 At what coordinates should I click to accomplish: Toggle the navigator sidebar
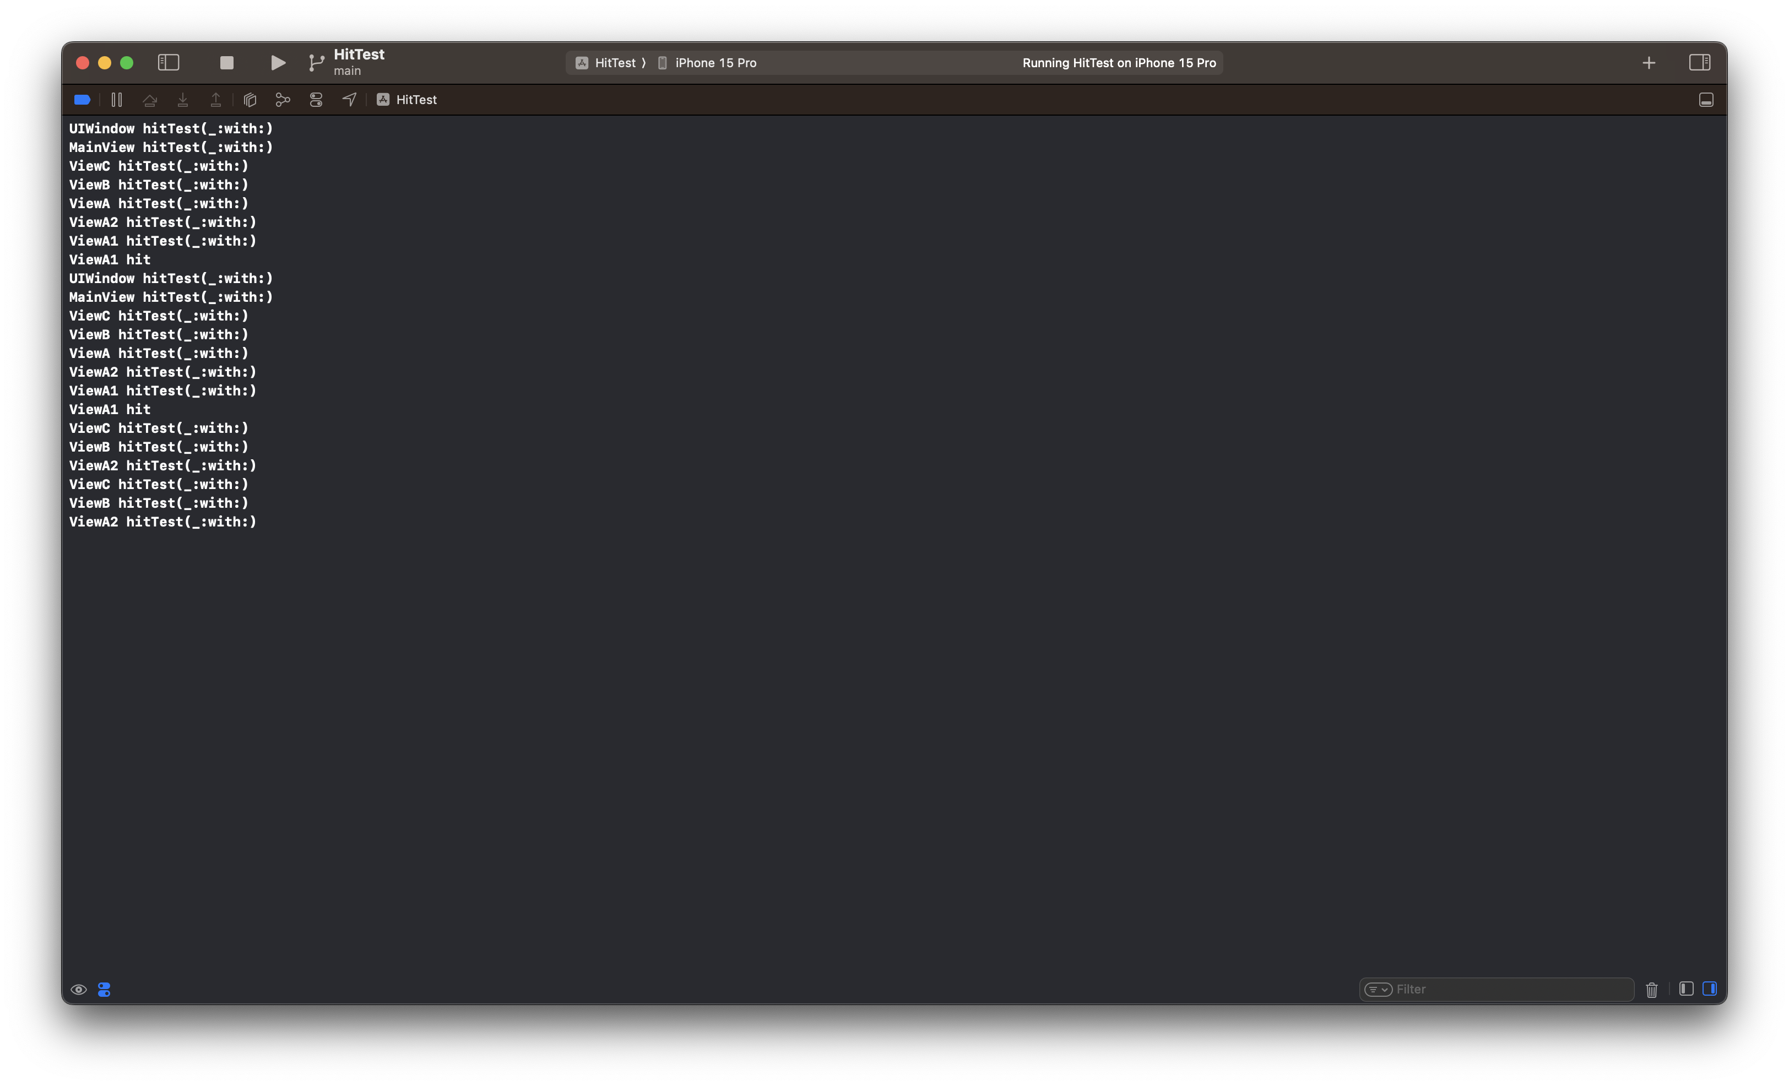pos(169,63)
